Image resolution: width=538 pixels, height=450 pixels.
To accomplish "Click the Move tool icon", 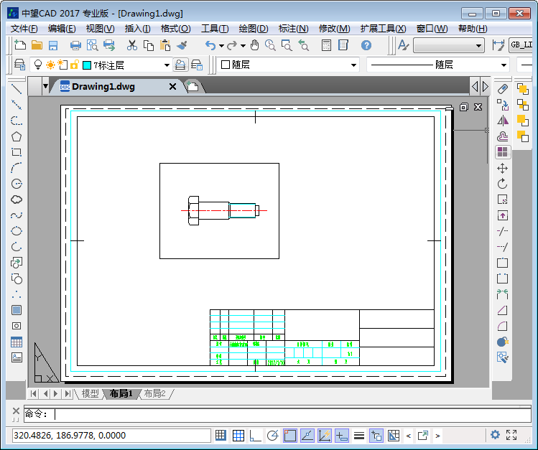I will pyautogui.click(x=503, y=168).
